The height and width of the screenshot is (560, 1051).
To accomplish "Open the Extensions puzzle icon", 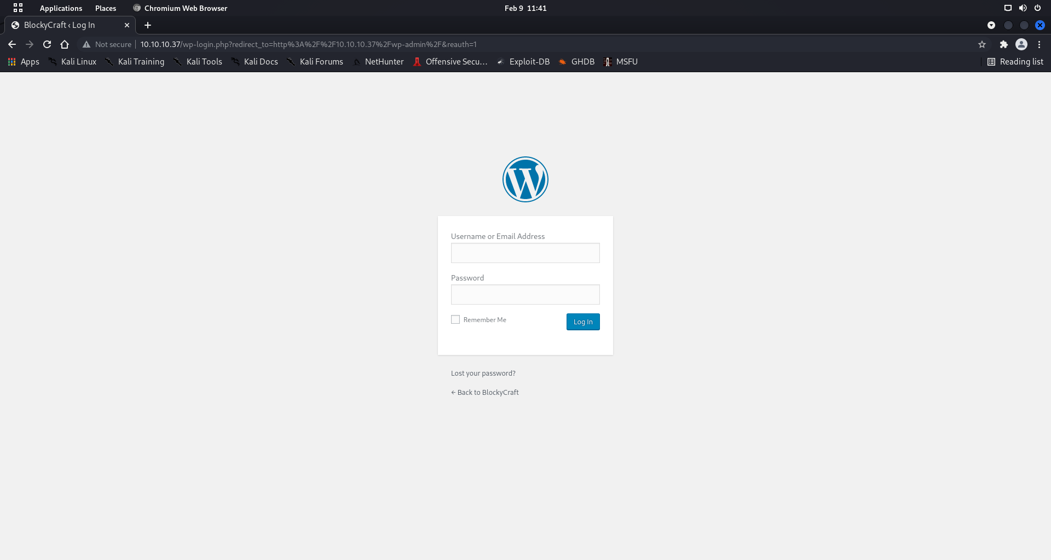I will [x=1003, y=44].
